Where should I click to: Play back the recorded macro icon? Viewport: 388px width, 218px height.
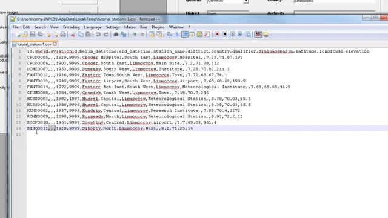pos(232,35)
